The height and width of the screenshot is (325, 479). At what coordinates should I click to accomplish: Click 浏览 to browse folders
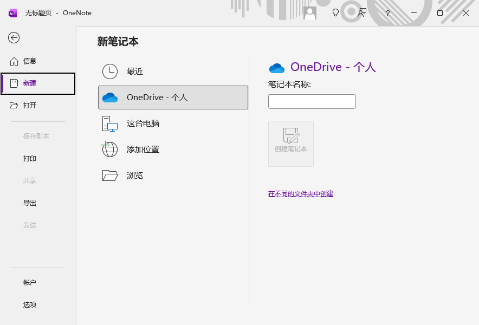click(173, 175)
